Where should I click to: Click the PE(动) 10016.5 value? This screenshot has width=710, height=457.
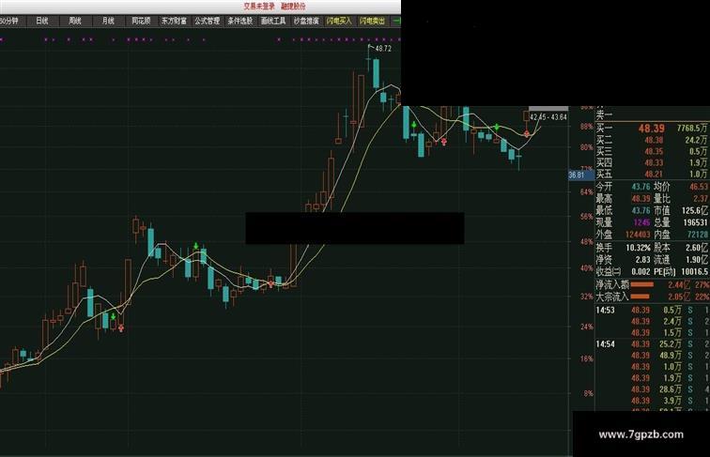click(x=694, y=271)
